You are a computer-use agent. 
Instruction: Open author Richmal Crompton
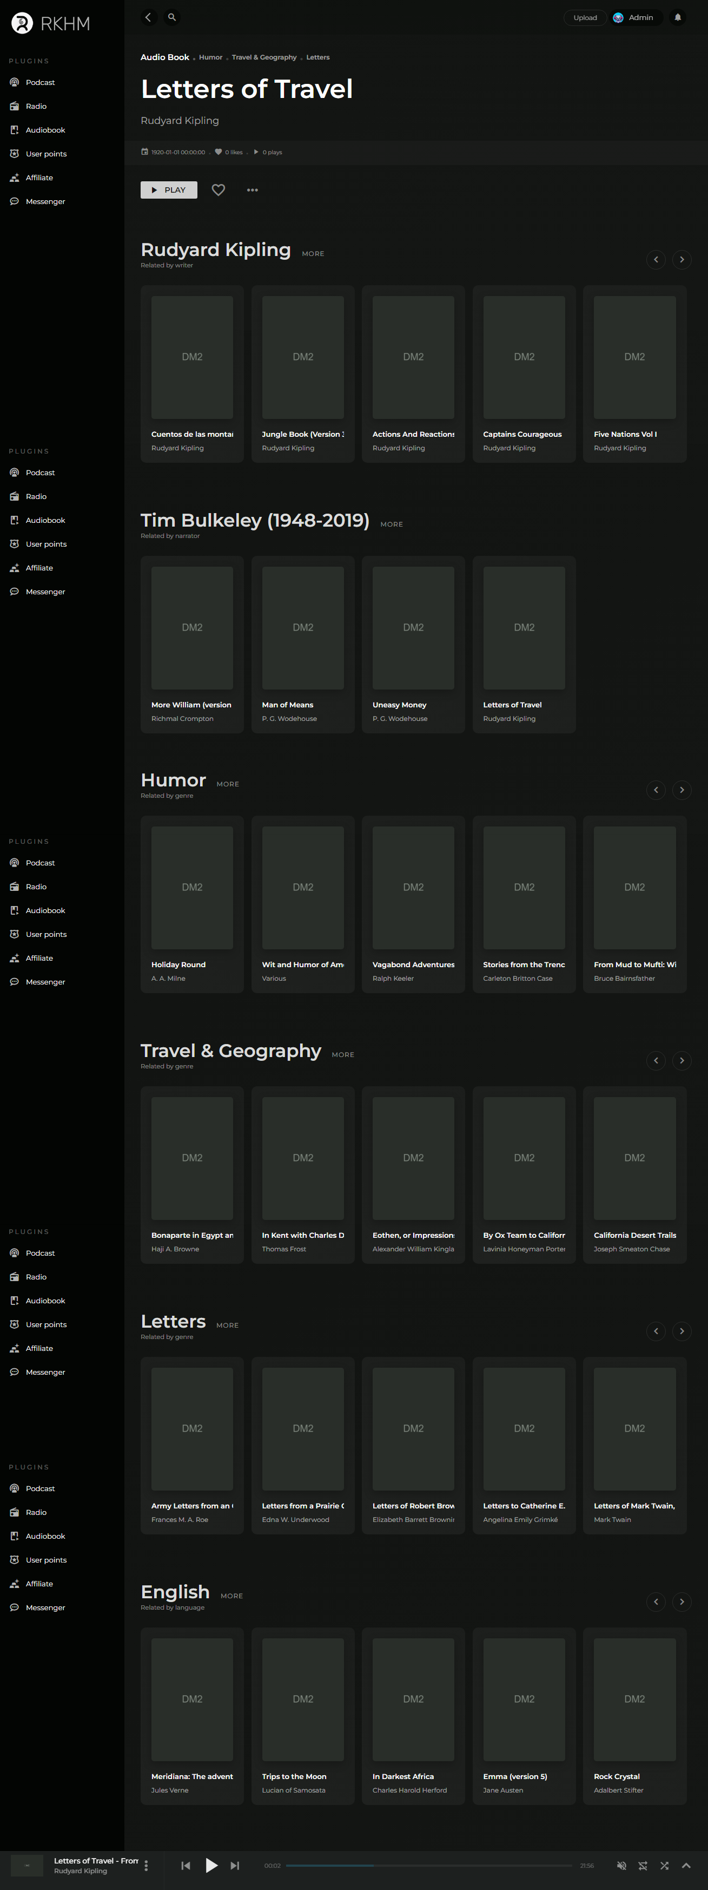[182, 719]
